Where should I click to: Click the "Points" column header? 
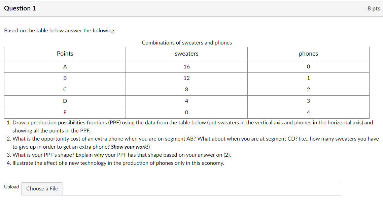coord(65,54)
